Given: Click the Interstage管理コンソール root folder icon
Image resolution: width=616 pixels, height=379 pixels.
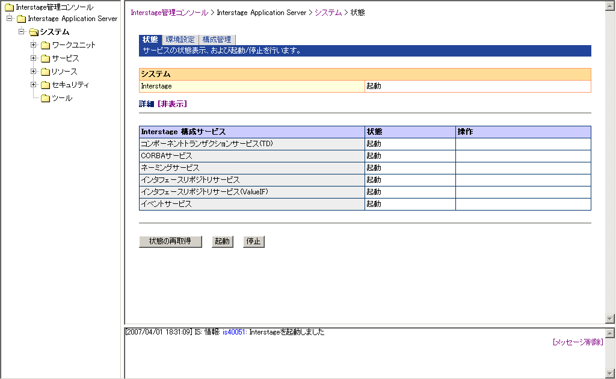Looking at the screenshot, I should 9,7.
